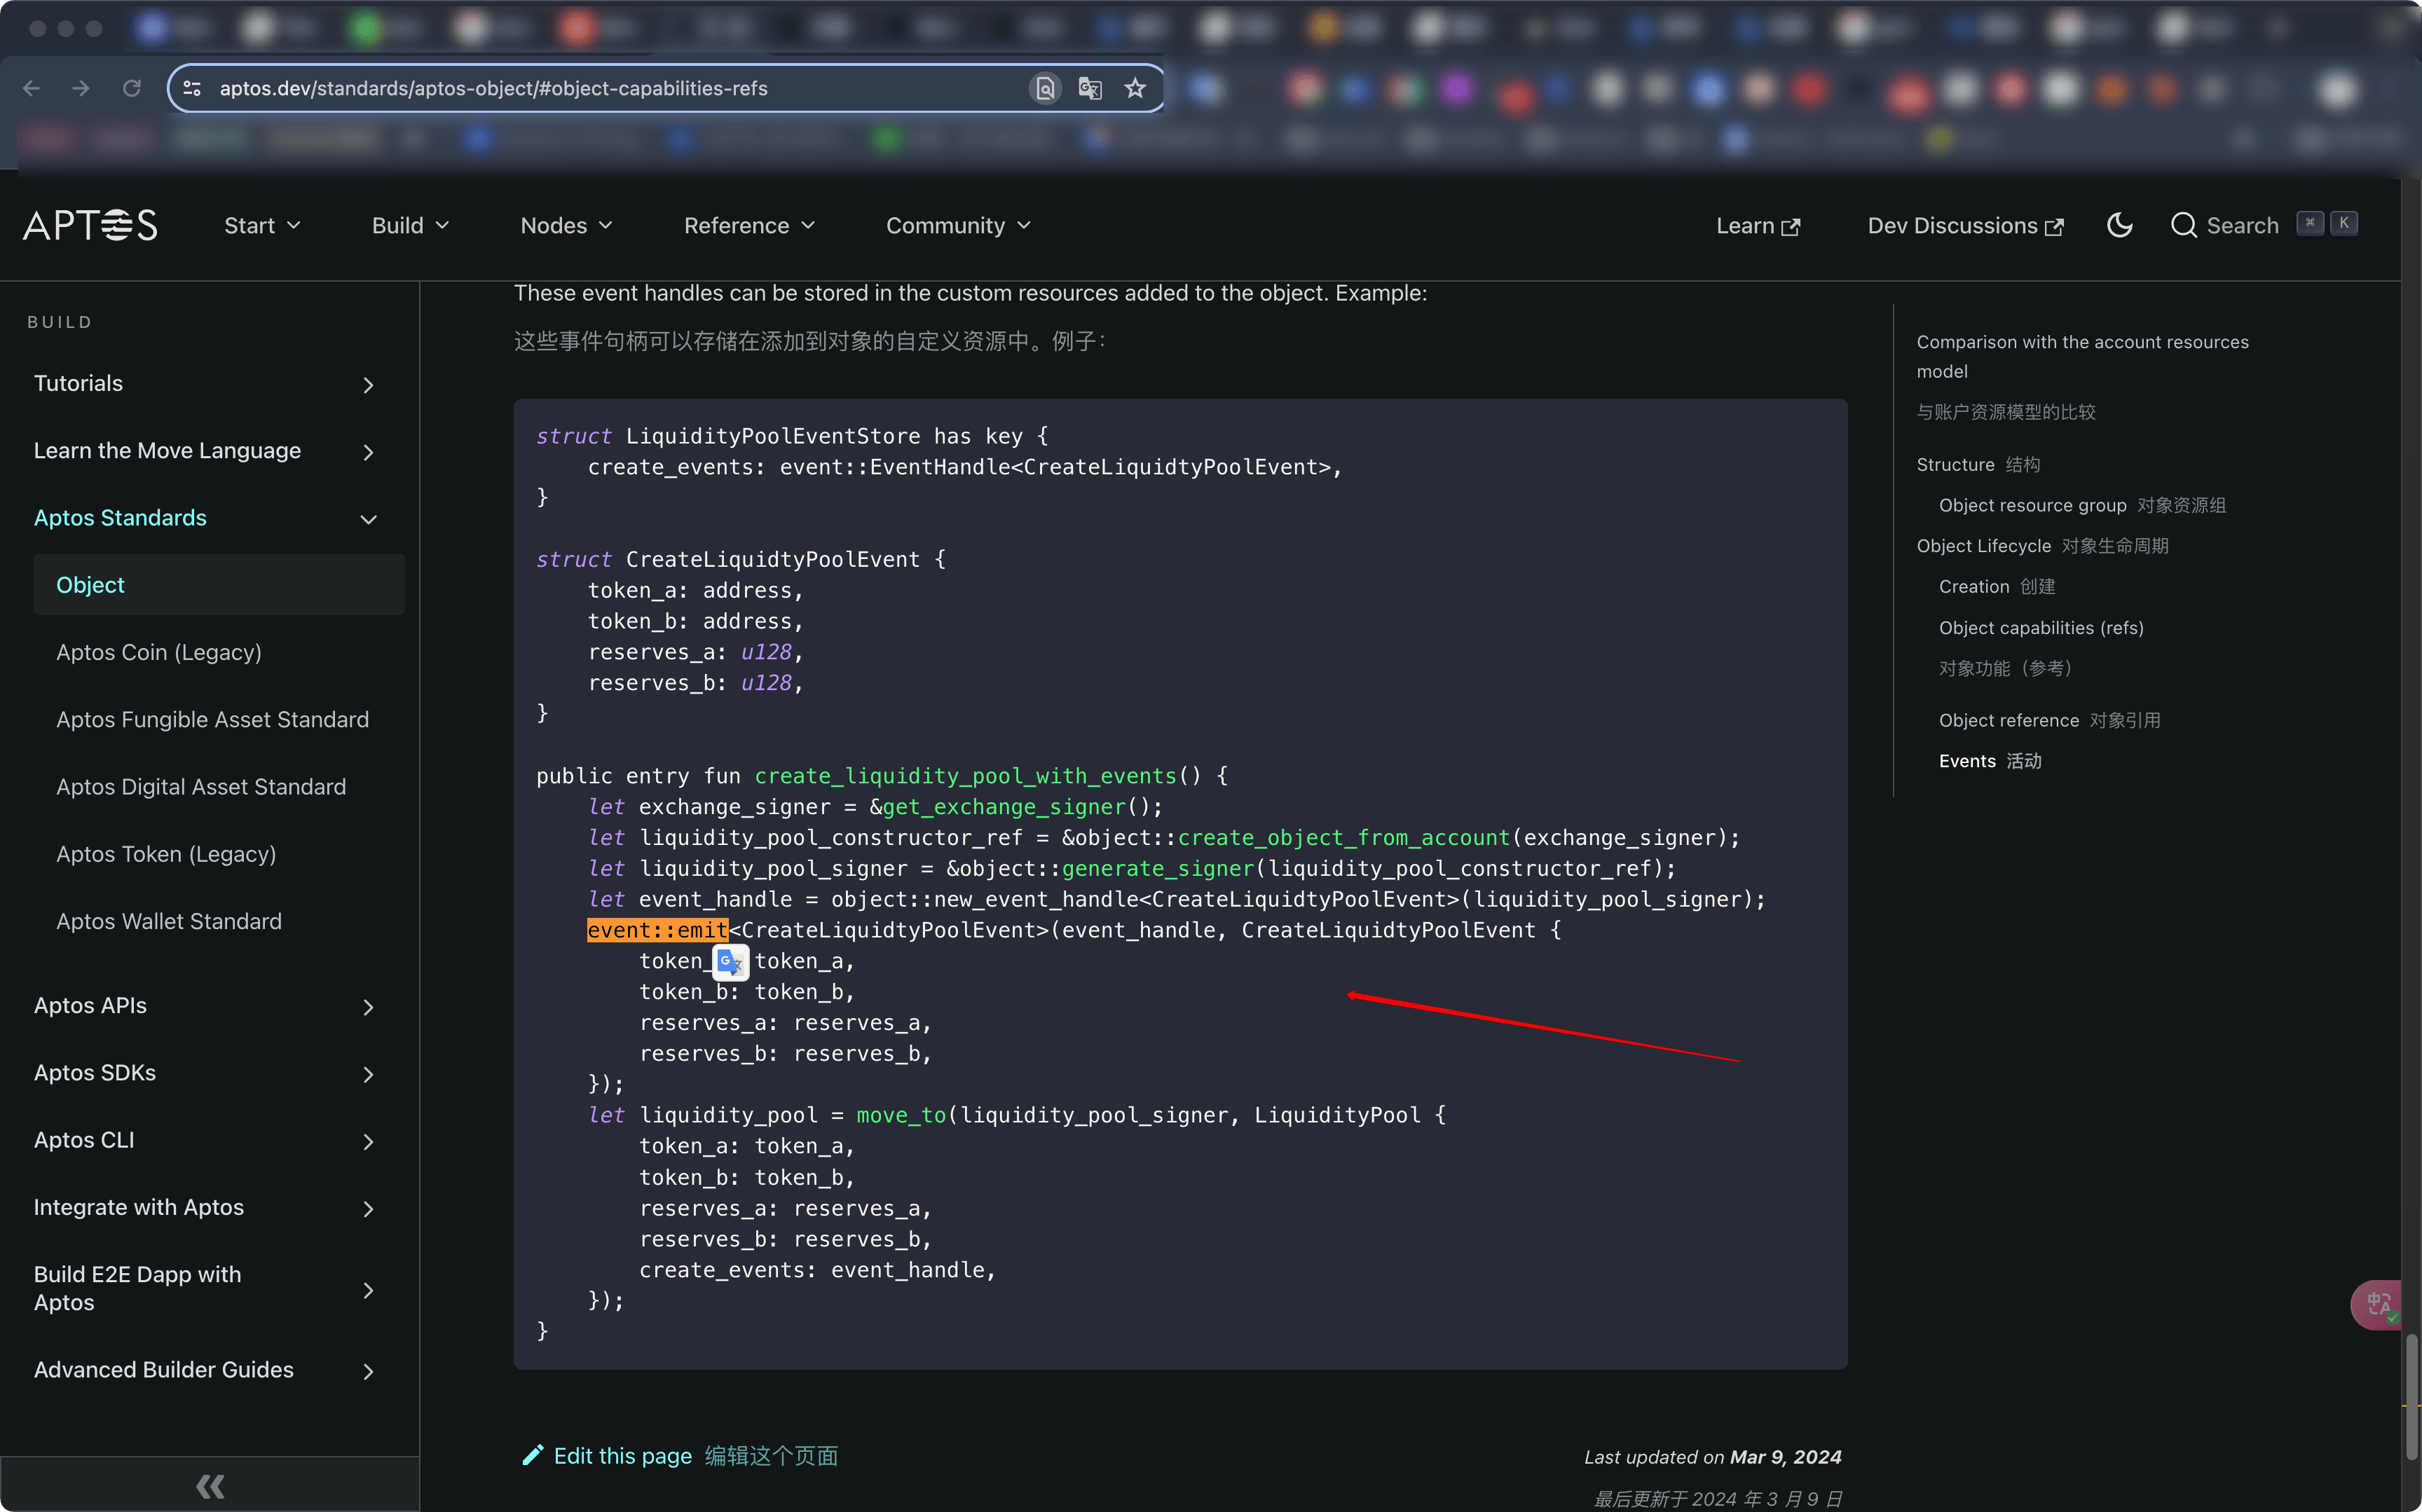Jump to Object capabilities (refs) section
2422x1512 pixels.
tap(2041, 628)
